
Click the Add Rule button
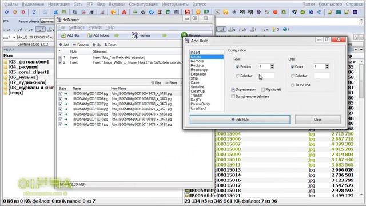(x=240, y=120)
